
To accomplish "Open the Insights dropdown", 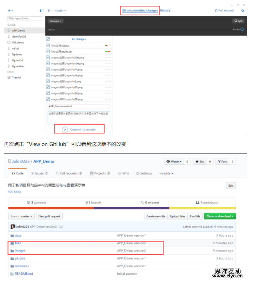I will (166, 173).
